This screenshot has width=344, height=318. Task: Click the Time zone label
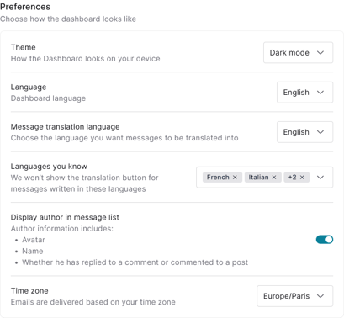click(29, 291)
